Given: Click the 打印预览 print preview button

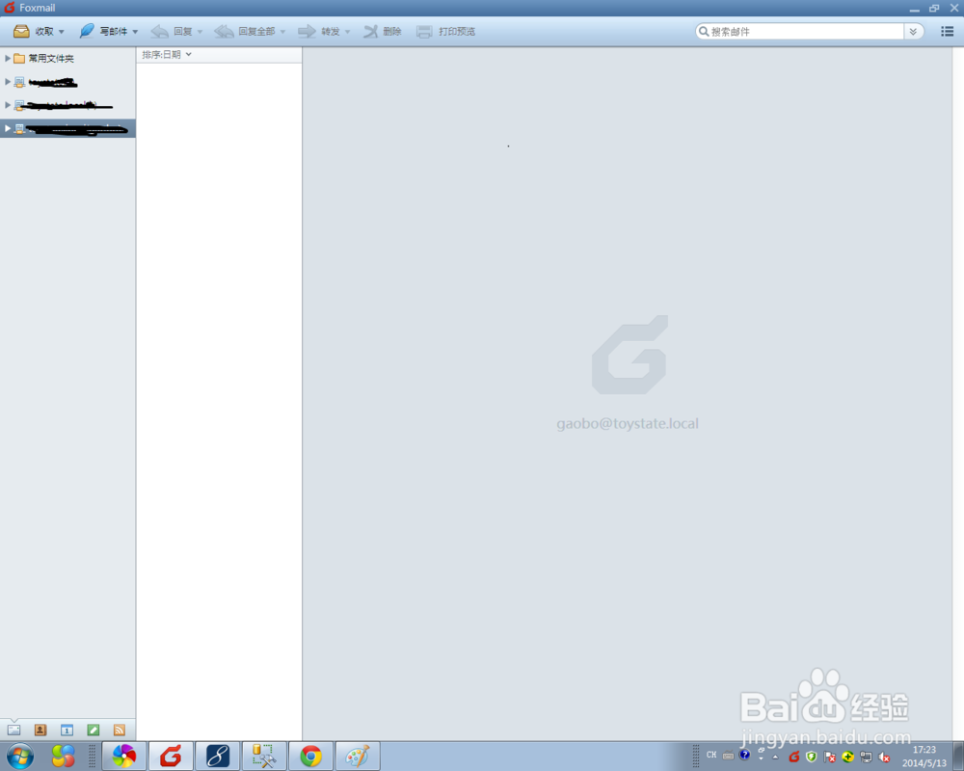Looking at the screenshot, I should pyautogui.click(x=445, y=32).
